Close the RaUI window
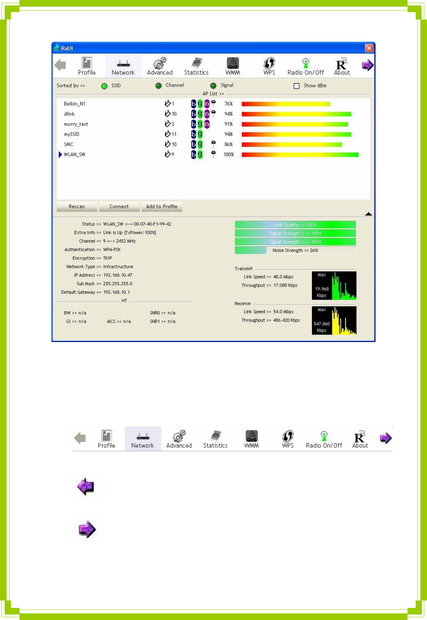 369,48
